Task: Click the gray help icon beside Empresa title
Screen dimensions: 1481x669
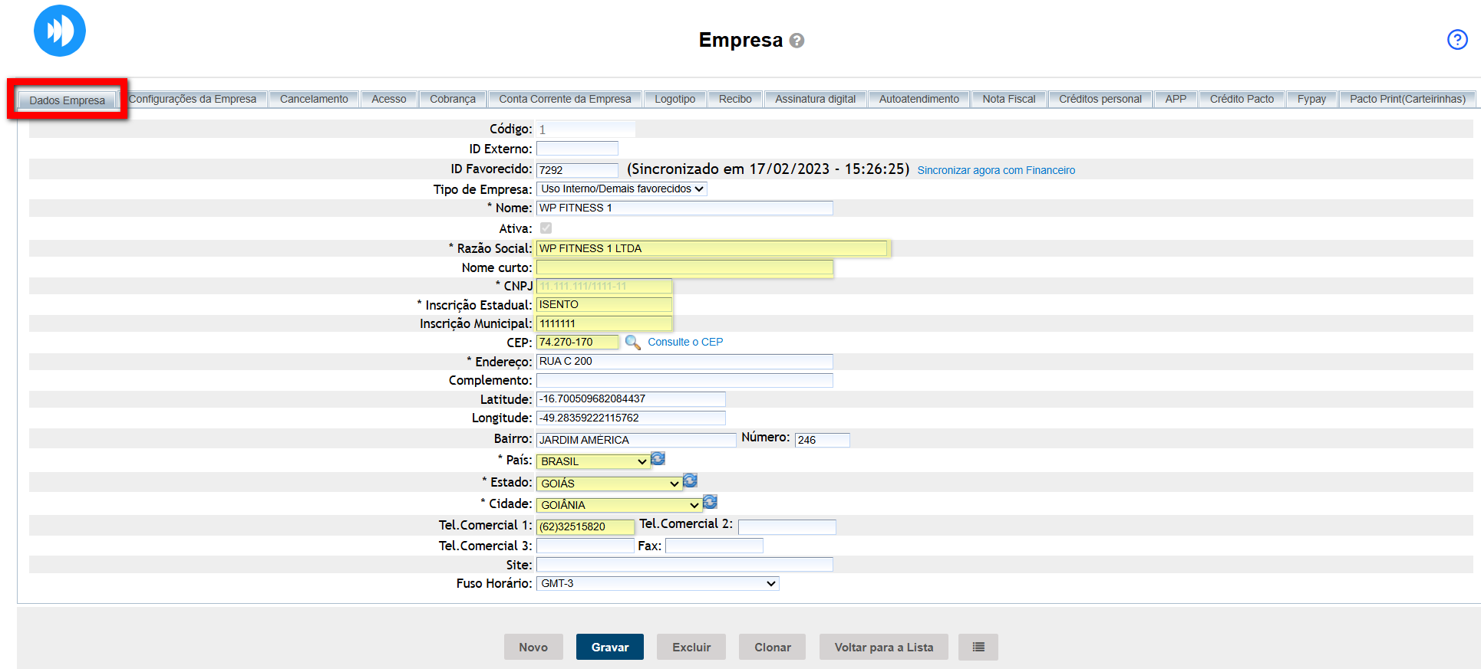Action: [x=797, y=41]
